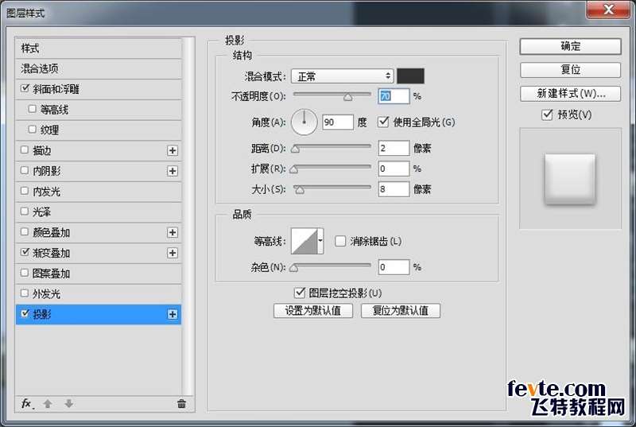
Task: Click the 复位 button
Action: pos(570,70)
